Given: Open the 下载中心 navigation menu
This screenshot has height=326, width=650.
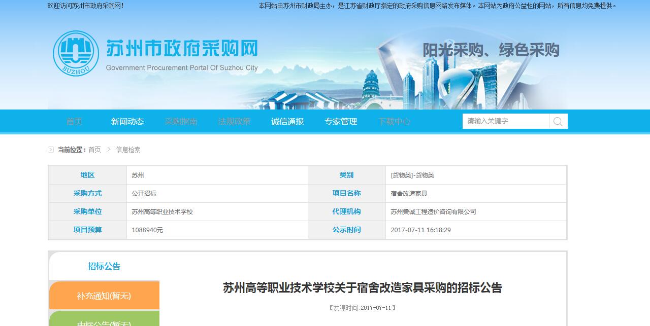Looking at the screenshot, I should coord(394,121).
